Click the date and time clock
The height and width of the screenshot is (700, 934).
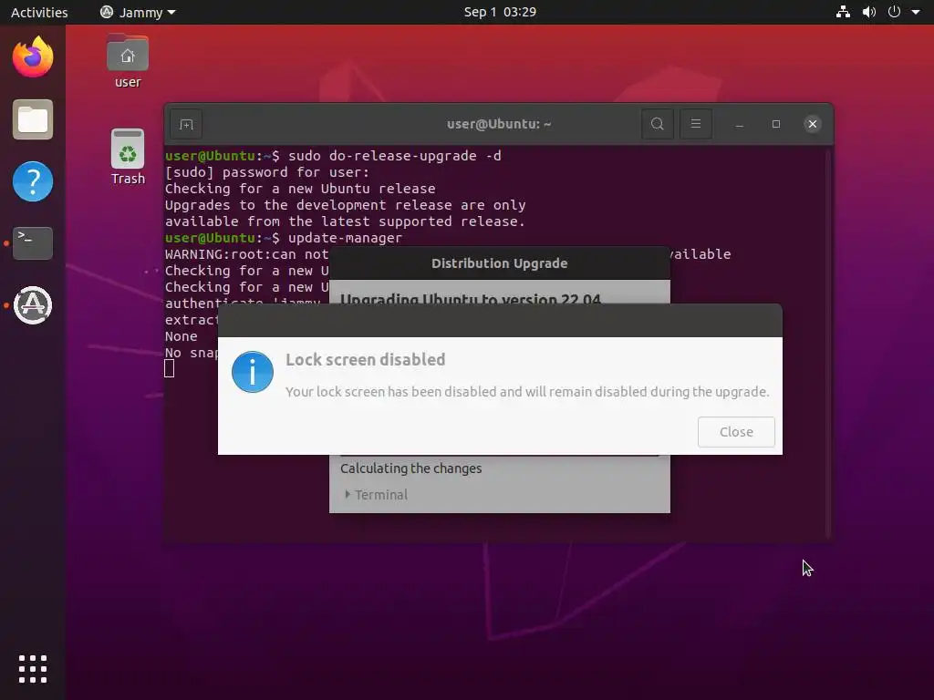click(500, 12)
